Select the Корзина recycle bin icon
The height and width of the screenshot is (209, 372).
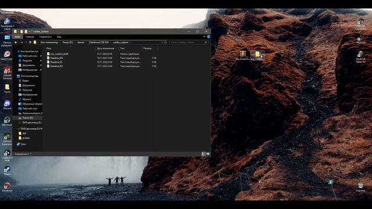[x=360, y=187]
